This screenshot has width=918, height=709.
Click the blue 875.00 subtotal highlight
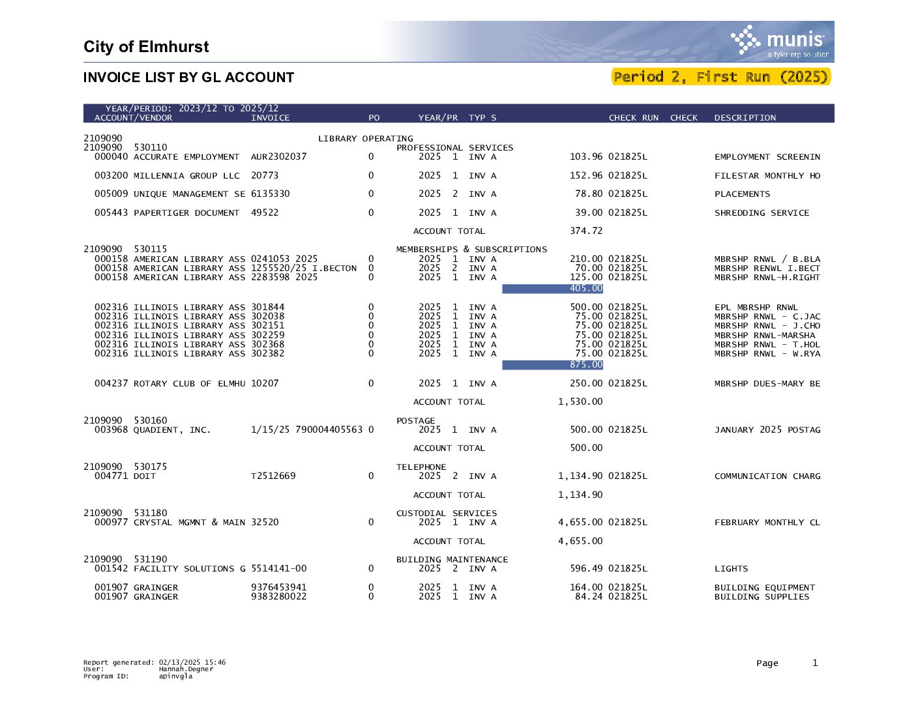pos(552,365)
